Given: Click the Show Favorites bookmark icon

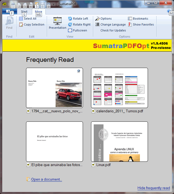Looking at the screenshot, I should pos(130,24).
